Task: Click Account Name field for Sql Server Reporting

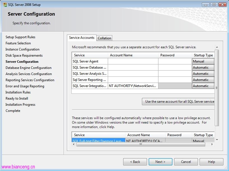Action: click(x=133, y=80)
